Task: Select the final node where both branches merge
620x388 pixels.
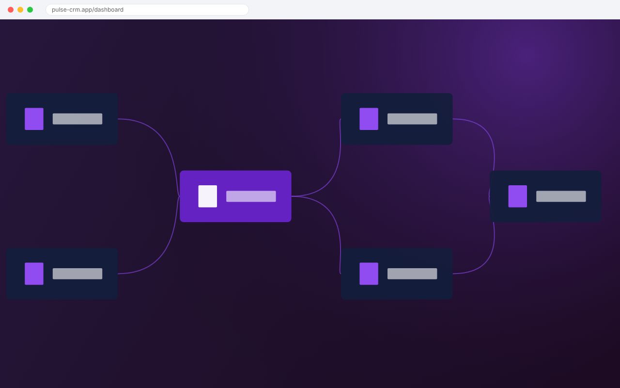Action: pos(545,196)
